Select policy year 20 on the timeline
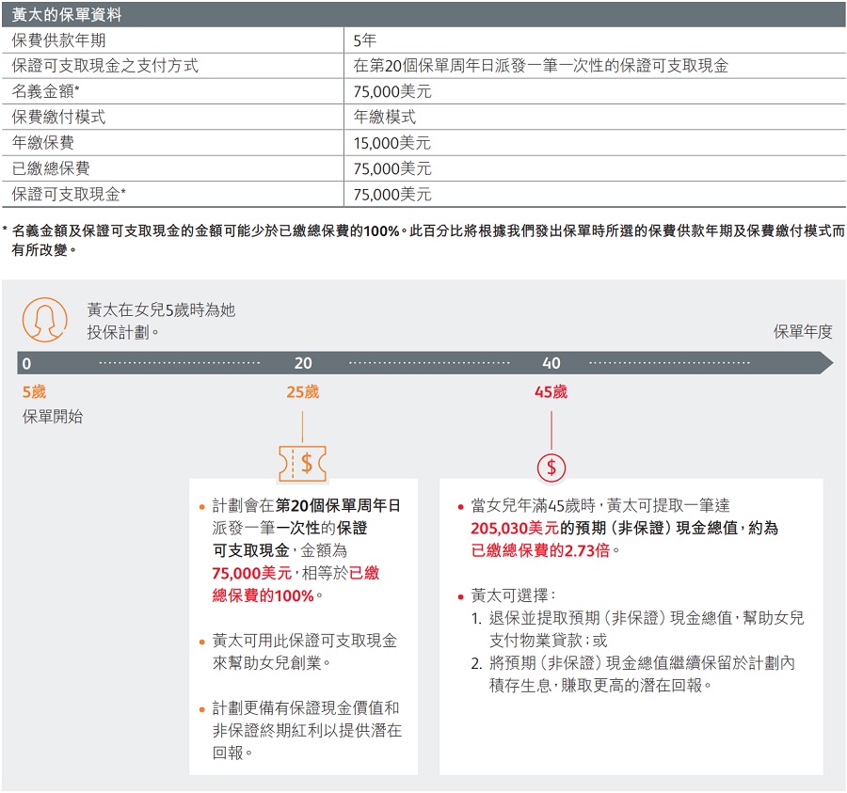This screenshot has height=793, width=847. point(302,363)
